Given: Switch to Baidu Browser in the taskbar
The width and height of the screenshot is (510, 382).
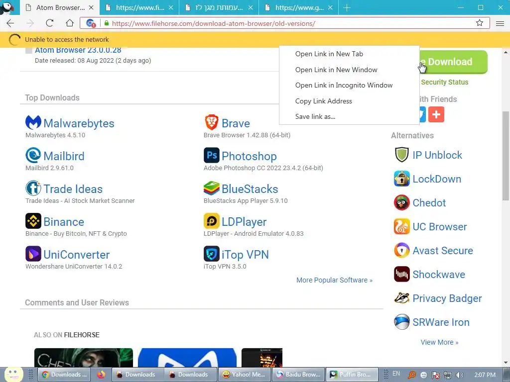Looking at the screenshot, I should pos(298,375).
